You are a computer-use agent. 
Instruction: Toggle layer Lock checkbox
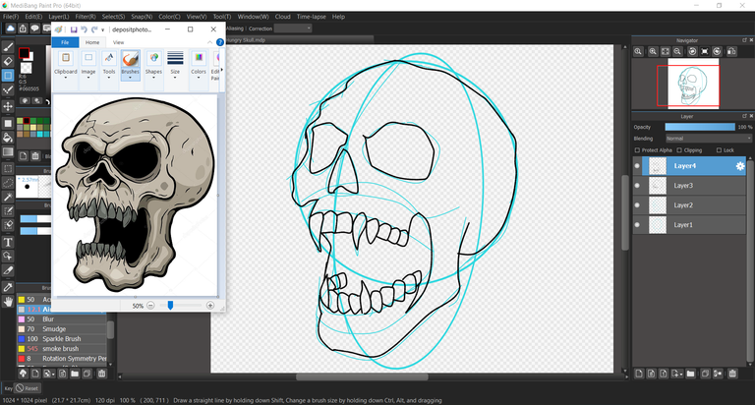(719, 150)
